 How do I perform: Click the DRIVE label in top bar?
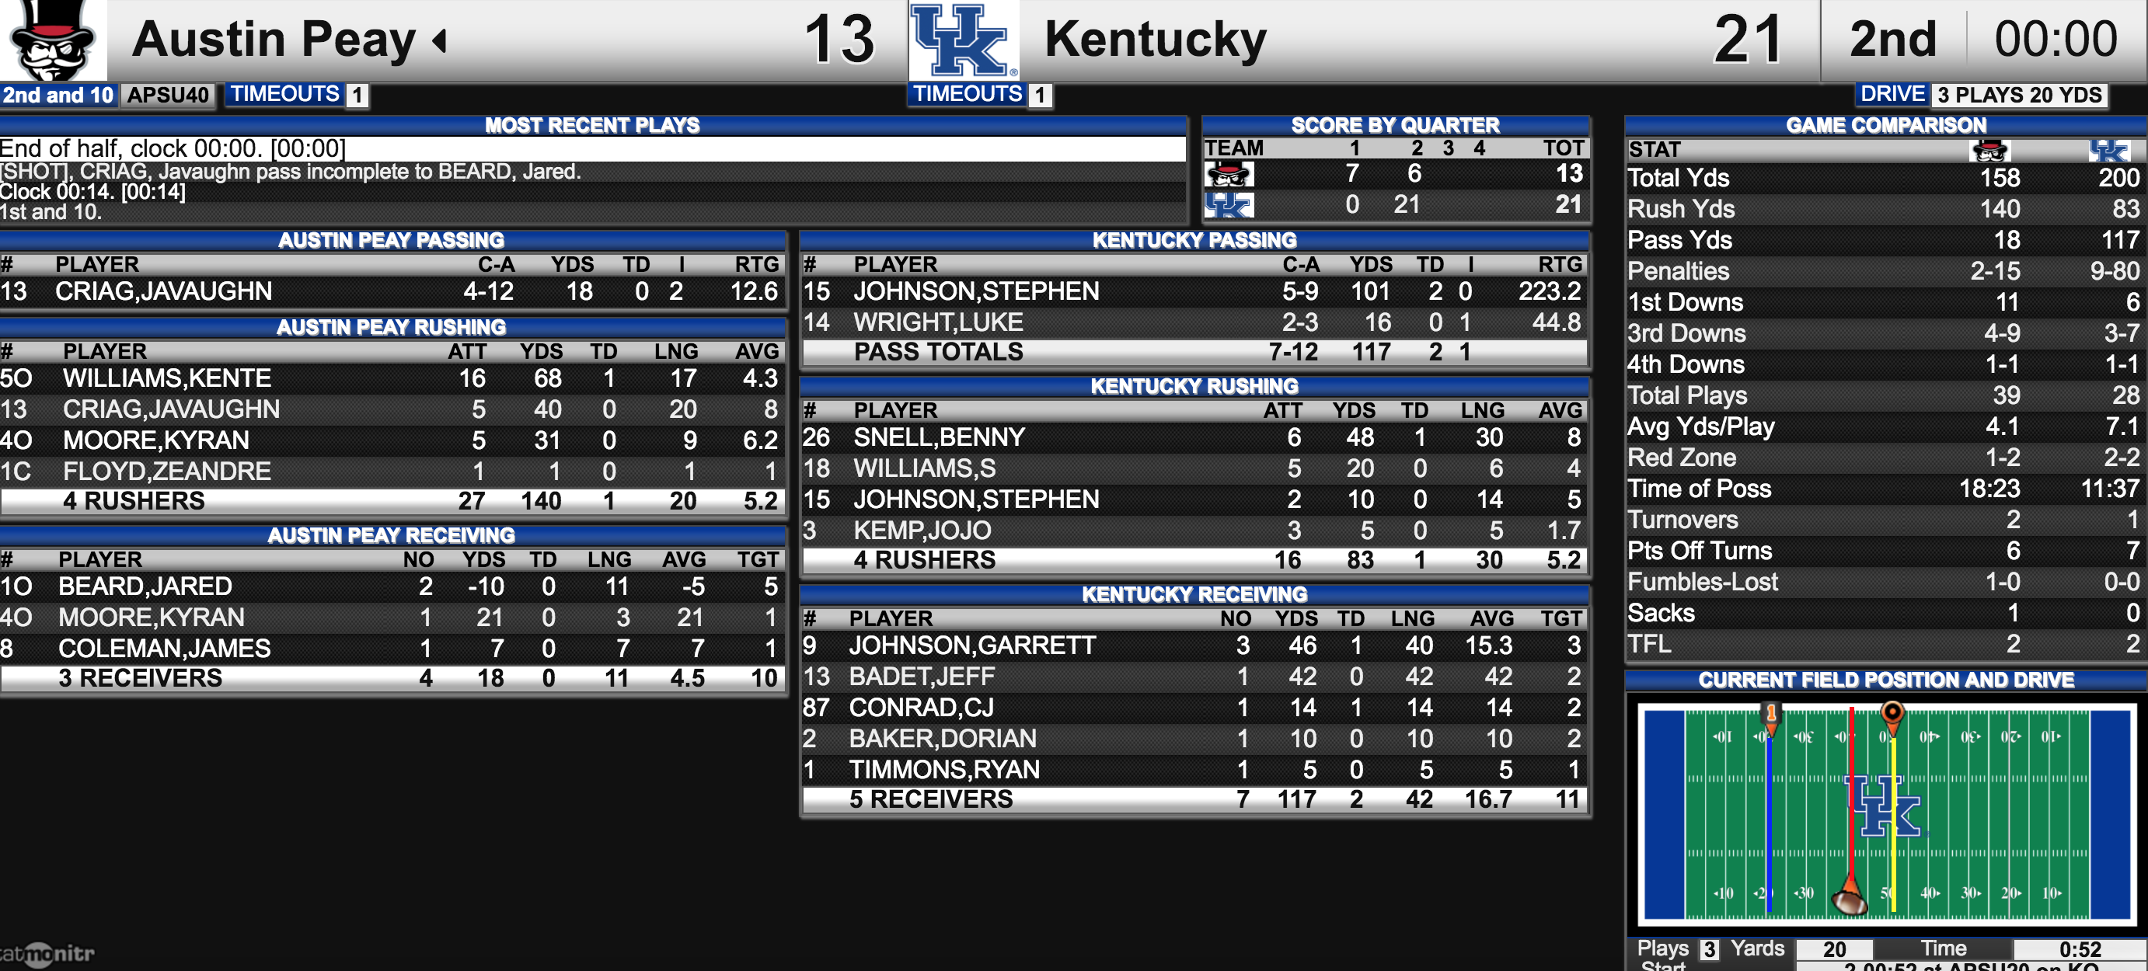1892,94
